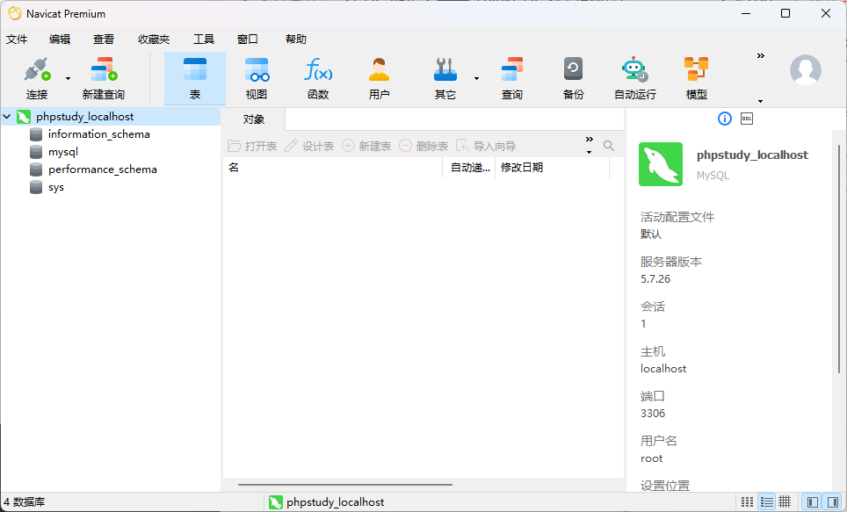Image resolution: width=847 pixels, height=512 pixels.
Task: Select information_schema database
Action: (x=99, y=134)
